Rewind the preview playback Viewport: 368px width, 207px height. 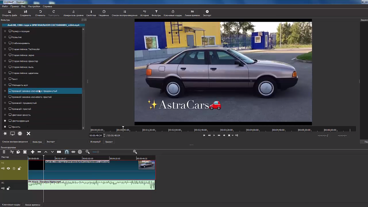(209, 135)
